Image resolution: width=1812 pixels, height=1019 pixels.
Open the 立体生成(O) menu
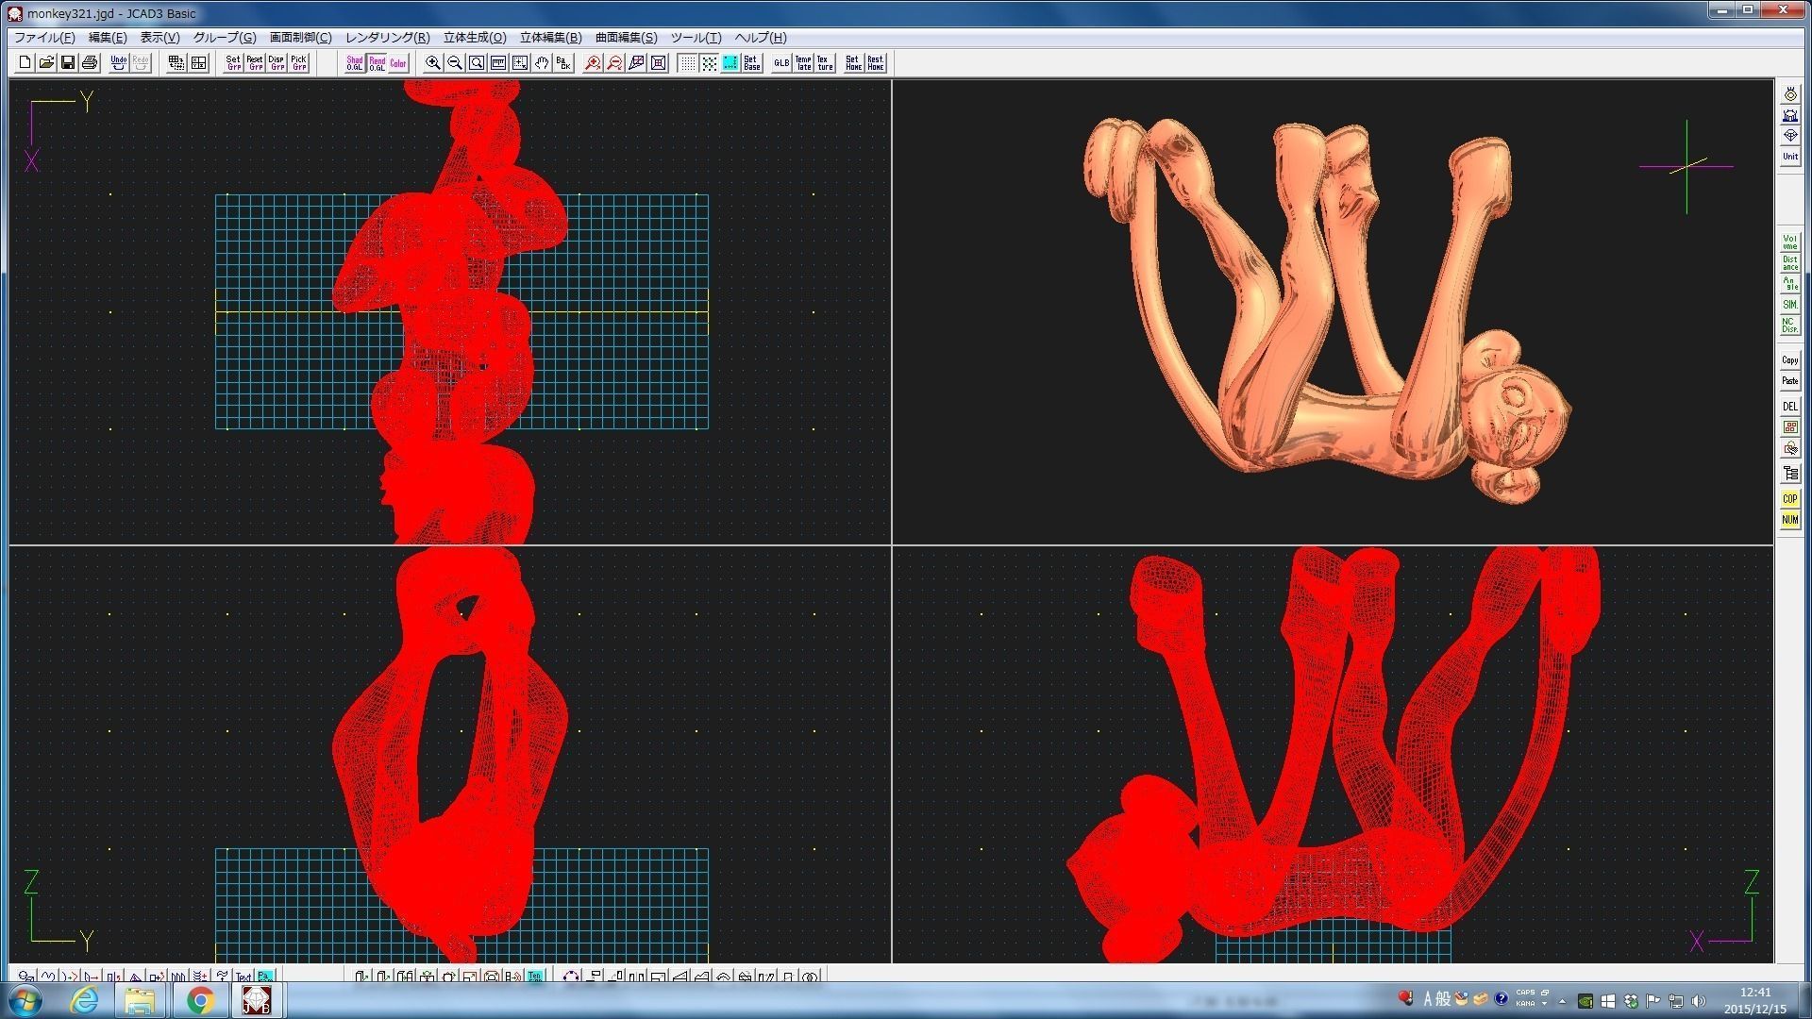[475, 38]
